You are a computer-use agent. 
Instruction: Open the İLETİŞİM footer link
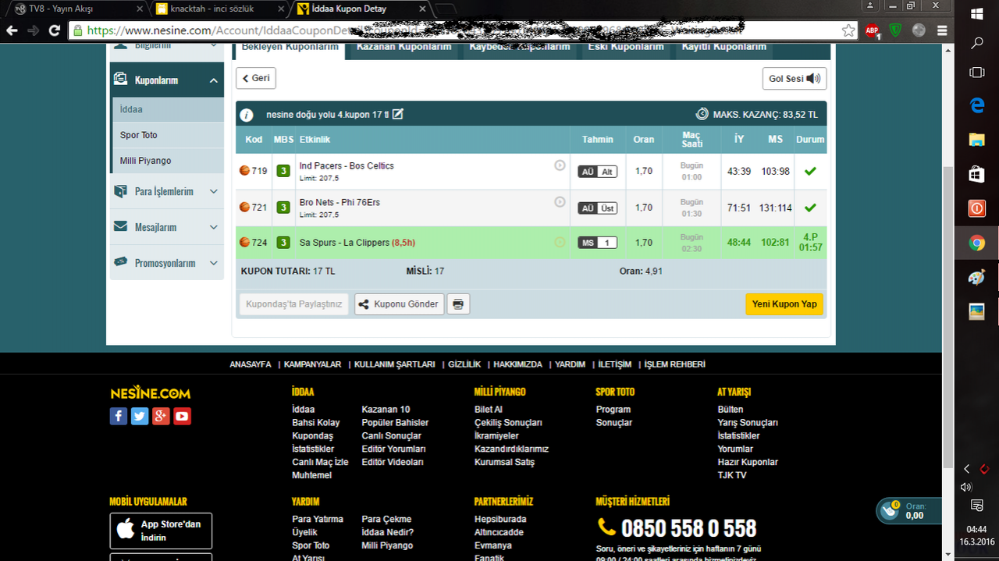[x=615, y=364]
